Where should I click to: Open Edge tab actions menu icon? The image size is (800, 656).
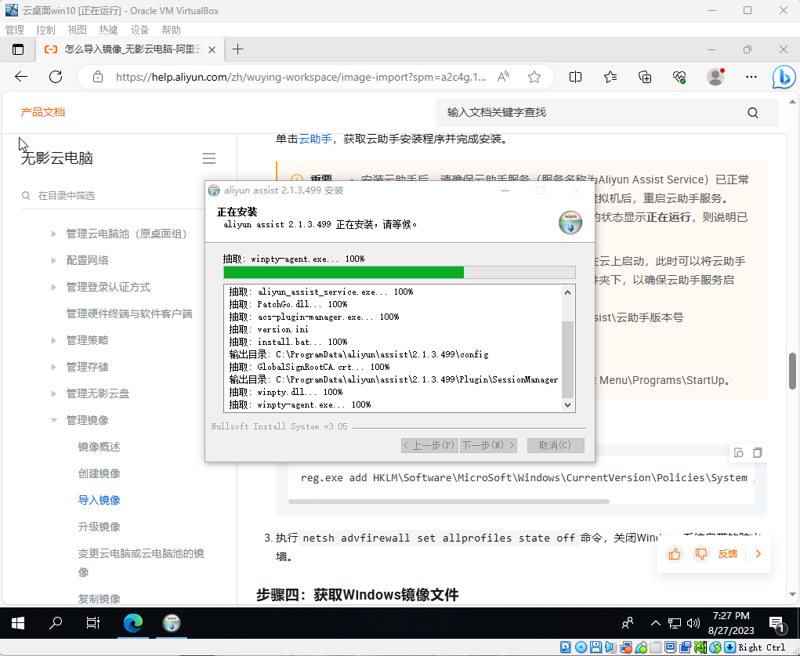[18, 49]
